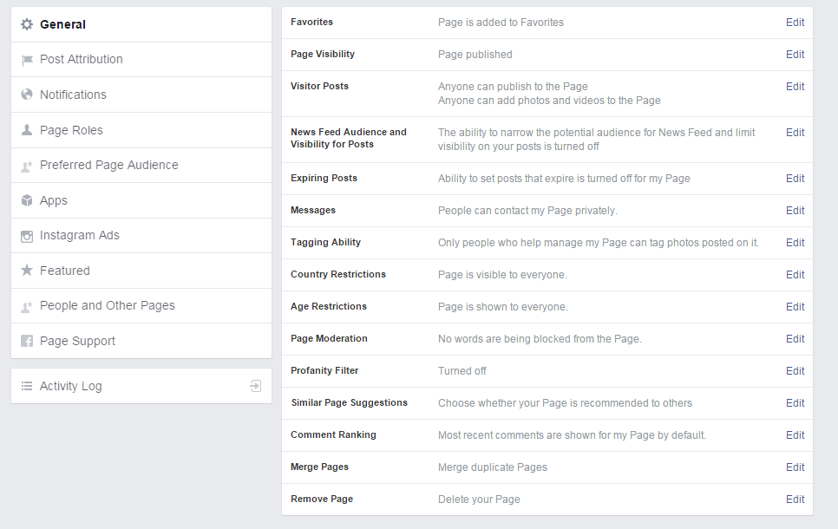
Task: Select the Featured section
Action: click(x=141, y=271)
